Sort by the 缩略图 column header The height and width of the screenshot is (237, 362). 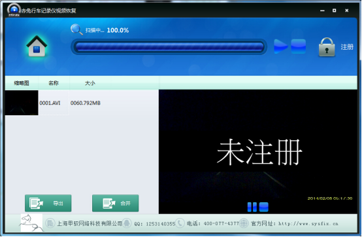[x=22, y=83]
